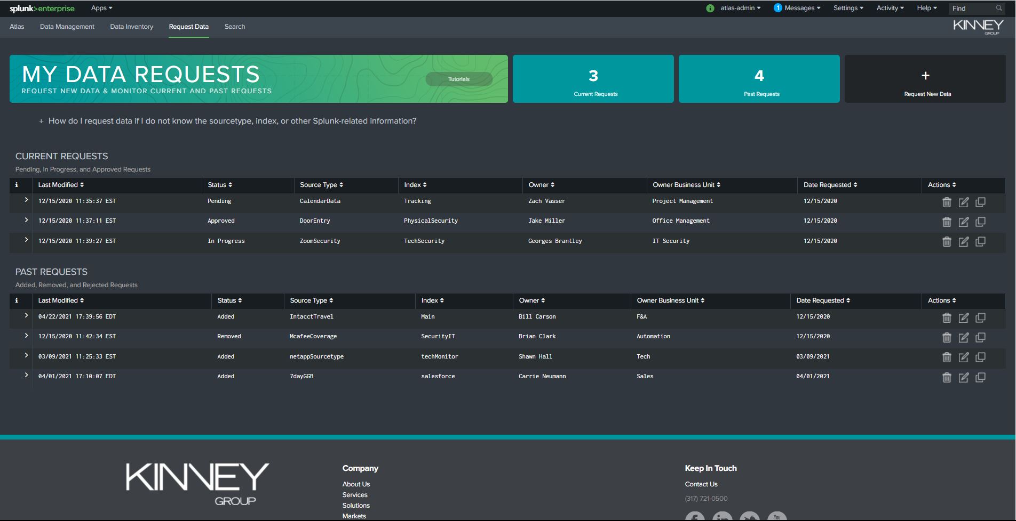The width and height of the screenshot is (1016, 521).
Task: Delete the CalendarData request
Action: [947, 202]
